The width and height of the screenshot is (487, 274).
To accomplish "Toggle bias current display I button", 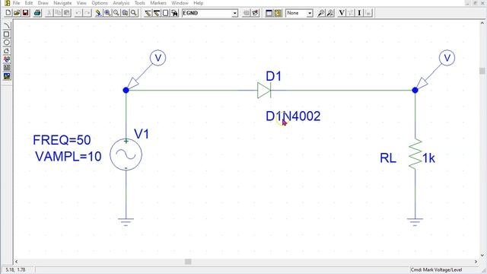I will pyautogui.click(x=359, y=13).
